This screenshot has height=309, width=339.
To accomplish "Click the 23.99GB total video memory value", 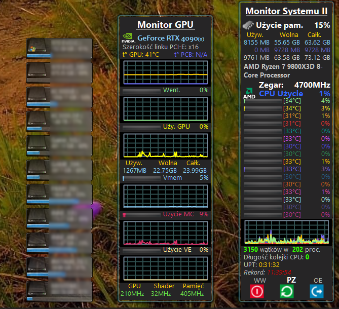I will coord(195,171).
